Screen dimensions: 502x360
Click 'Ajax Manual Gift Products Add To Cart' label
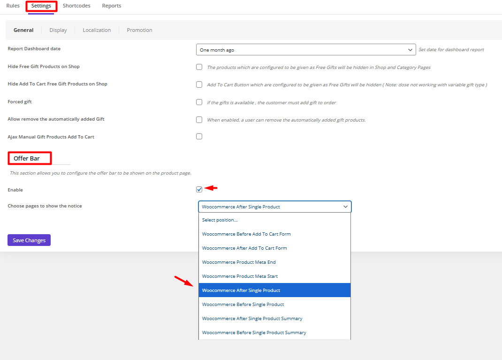(51, 137)
